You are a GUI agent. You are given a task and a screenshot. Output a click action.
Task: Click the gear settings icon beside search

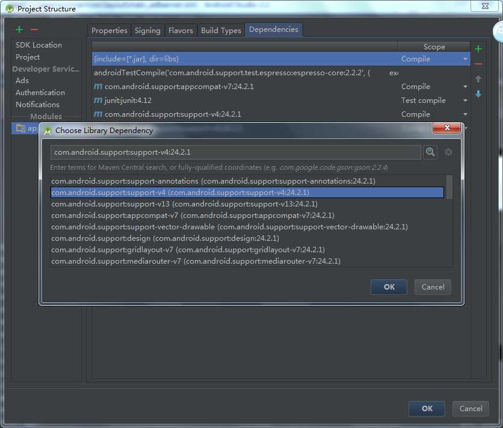pyautogui.click(x=448, y=152)
